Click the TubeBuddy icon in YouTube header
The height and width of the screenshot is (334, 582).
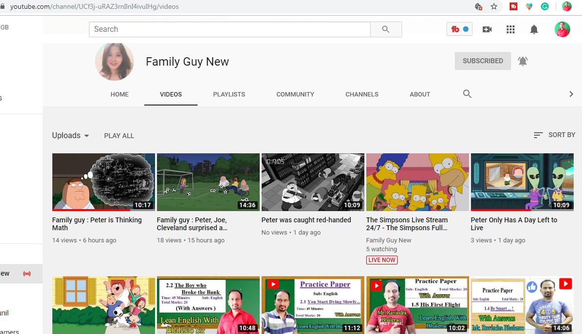459,29
